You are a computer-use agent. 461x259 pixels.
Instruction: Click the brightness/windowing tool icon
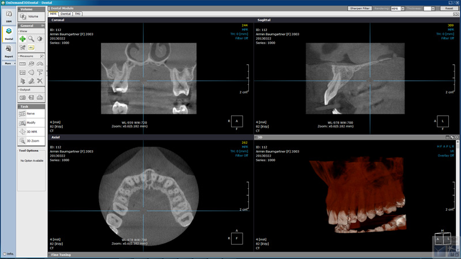click(40, 39)
